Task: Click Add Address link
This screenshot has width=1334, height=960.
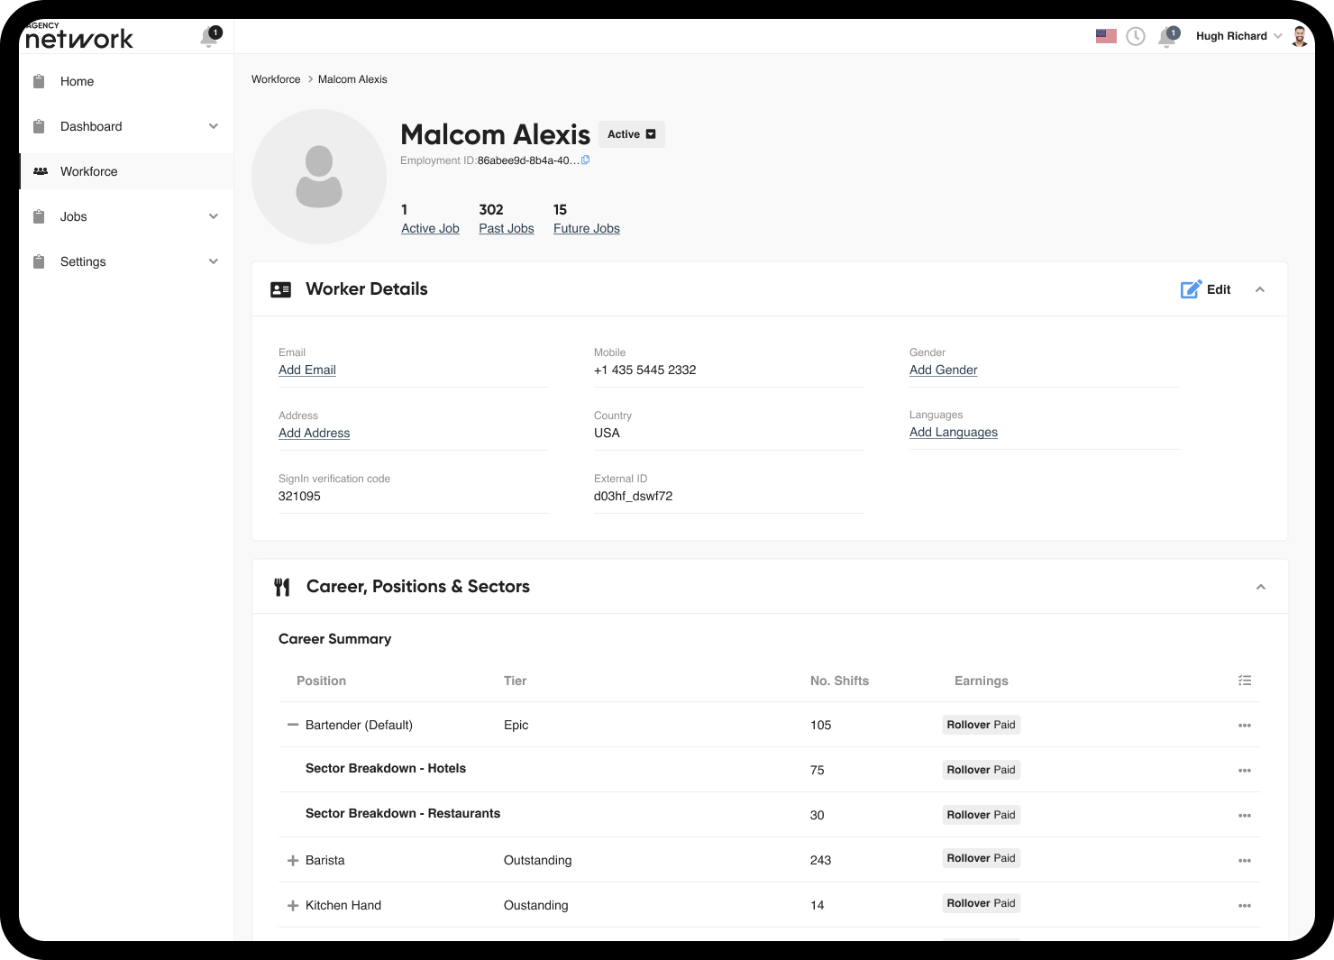Action: pos(315,434)
